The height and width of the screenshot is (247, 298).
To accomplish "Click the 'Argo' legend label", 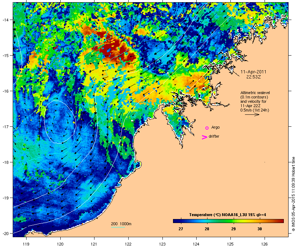I will (x=216, y=127).
